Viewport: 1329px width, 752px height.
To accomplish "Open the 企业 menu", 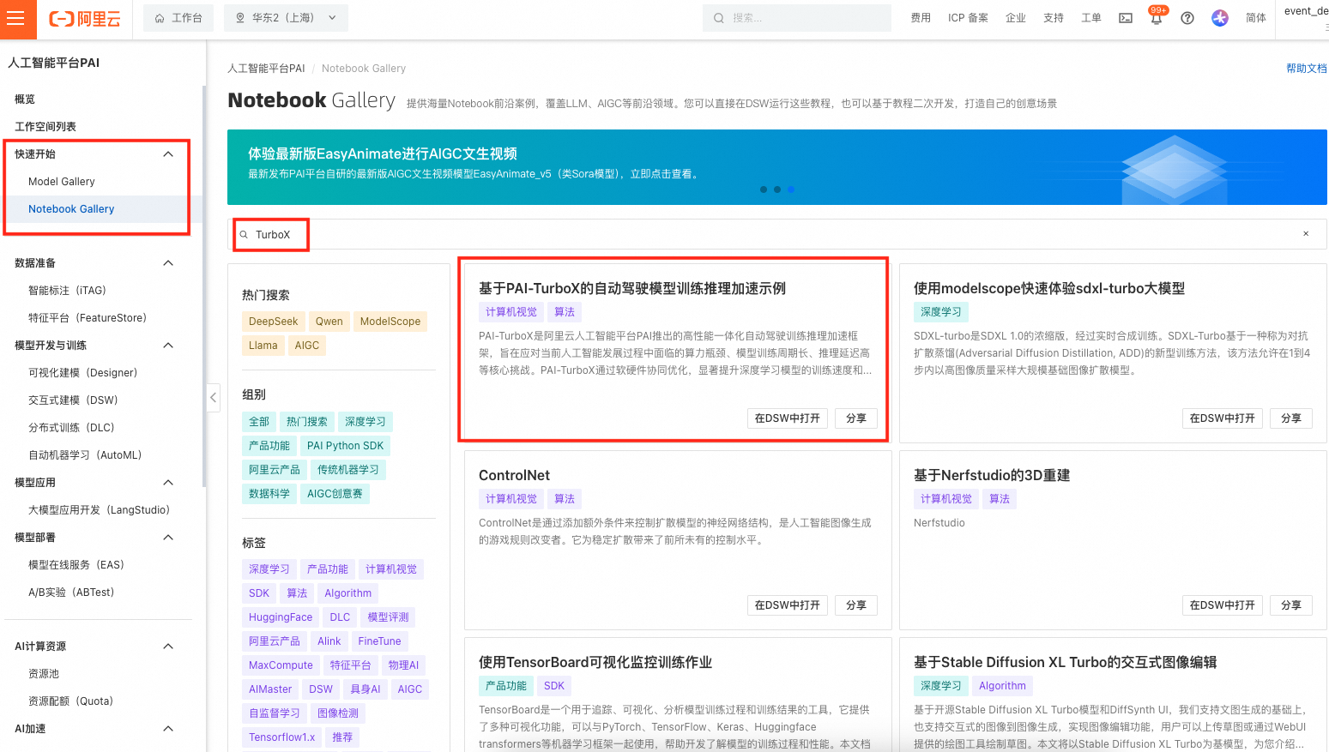I will pyautogui.click(x=1016, y=18).
